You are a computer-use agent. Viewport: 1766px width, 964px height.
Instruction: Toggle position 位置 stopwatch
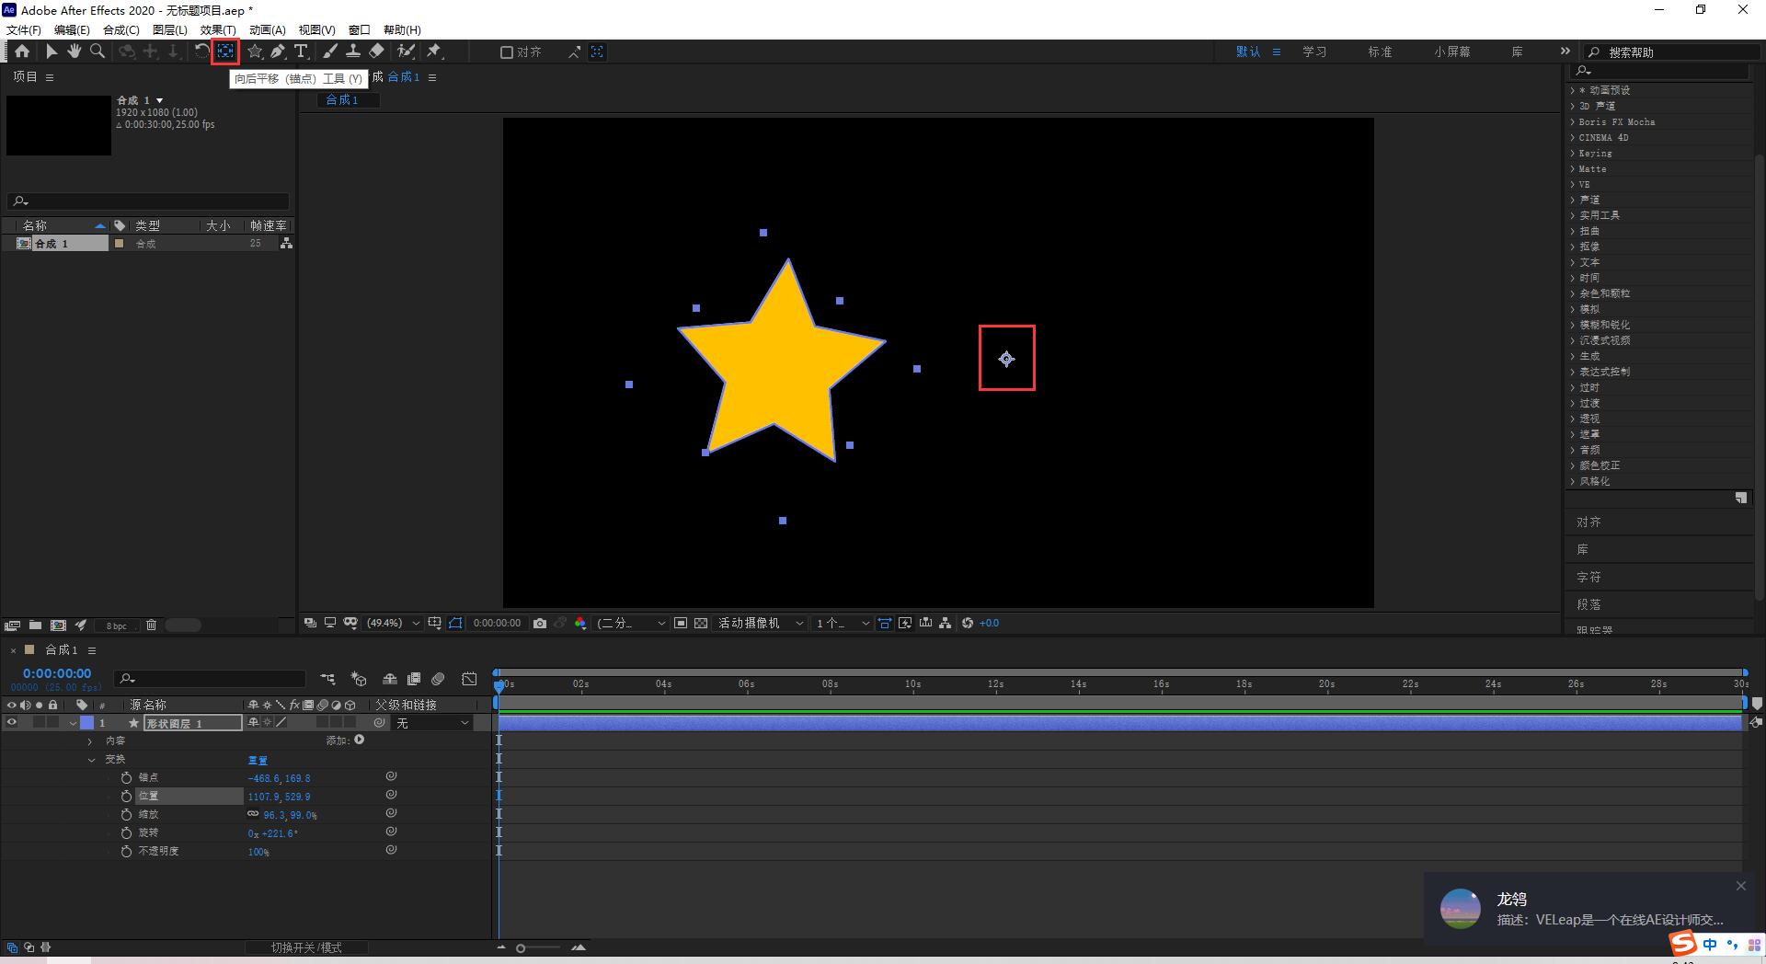tap(127, 797)
